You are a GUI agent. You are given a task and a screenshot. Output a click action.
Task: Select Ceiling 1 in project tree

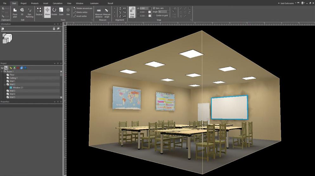pyautogui.click(x=13, y=78)
